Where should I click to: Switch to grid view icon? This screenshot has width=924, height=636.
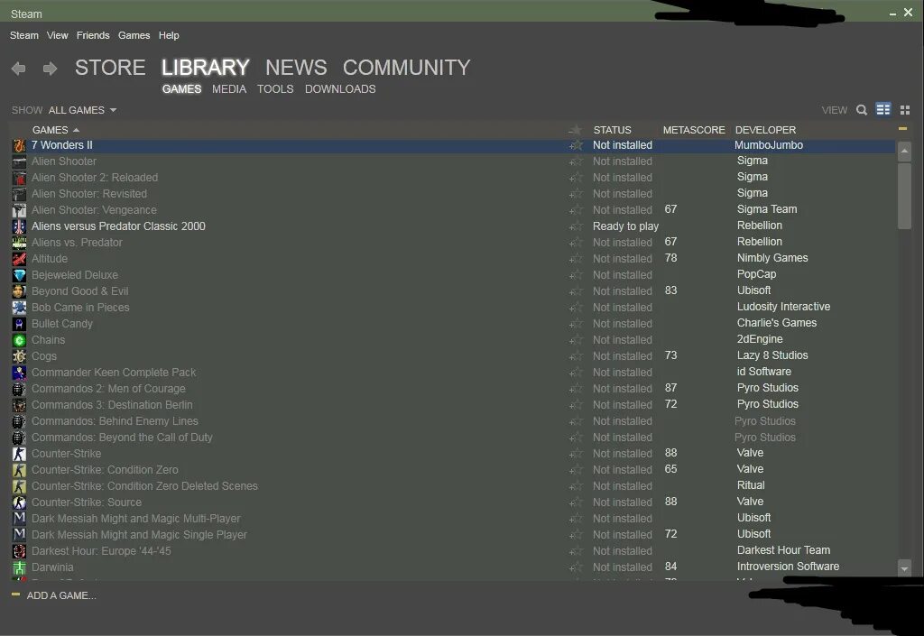coord(905,109)
